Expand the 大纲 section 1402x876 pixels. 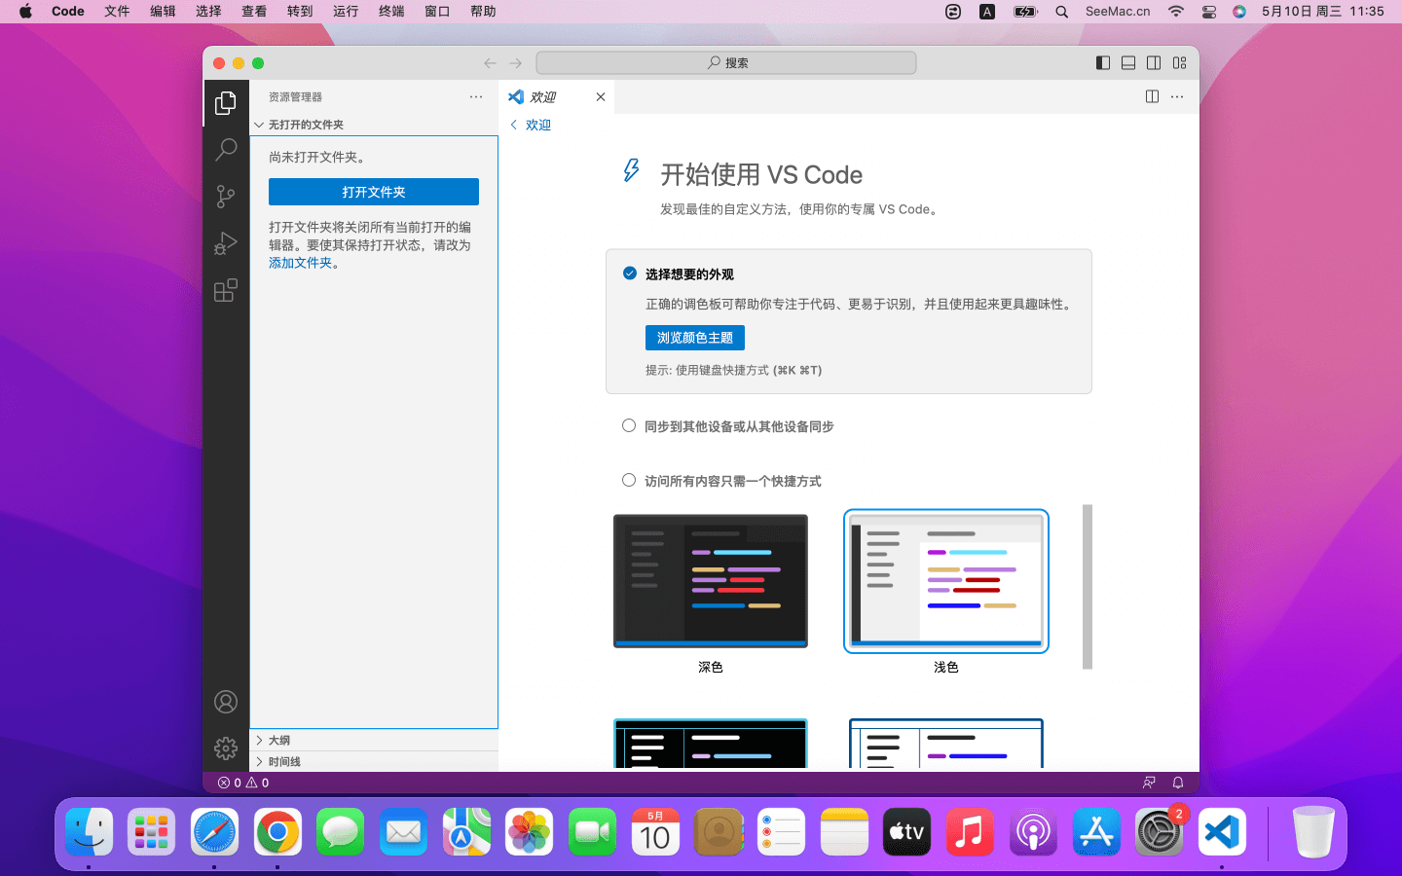pyautogui.click(x=374, y=740)
